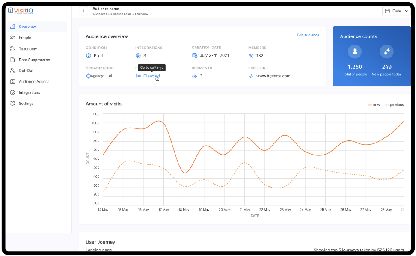This screenshot has height=256, width=416.
Task: Click the members group icon
Action: [251, 56]
